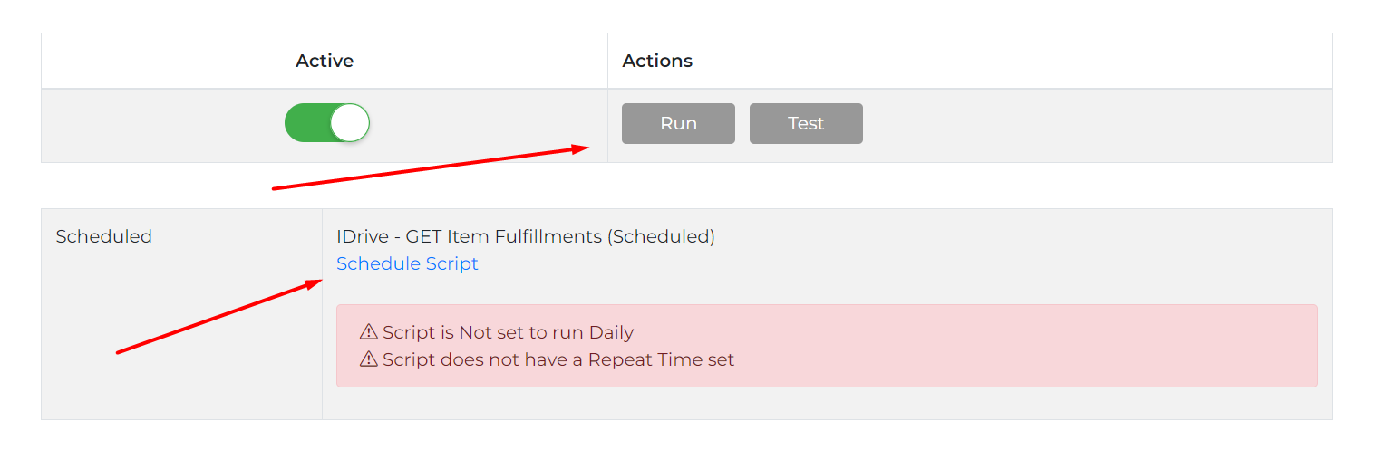The width and height of the screenshot is (1377, 459).
Task: Click the arrowhead tip near the Actions cell
Action: pos(586,148)
